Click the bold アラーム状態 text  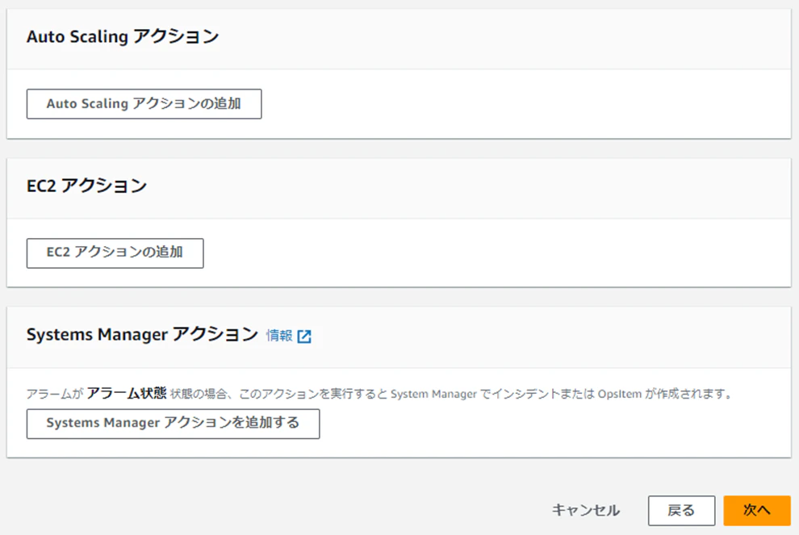(127, 393)
